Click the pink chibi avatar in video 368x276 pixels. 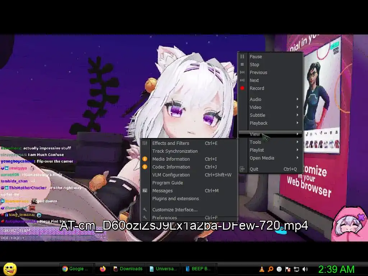[x=350, y=224]
